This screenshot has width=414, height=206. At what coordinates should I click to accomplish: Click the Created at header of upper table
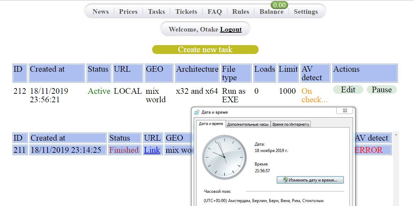coord(57,73)
